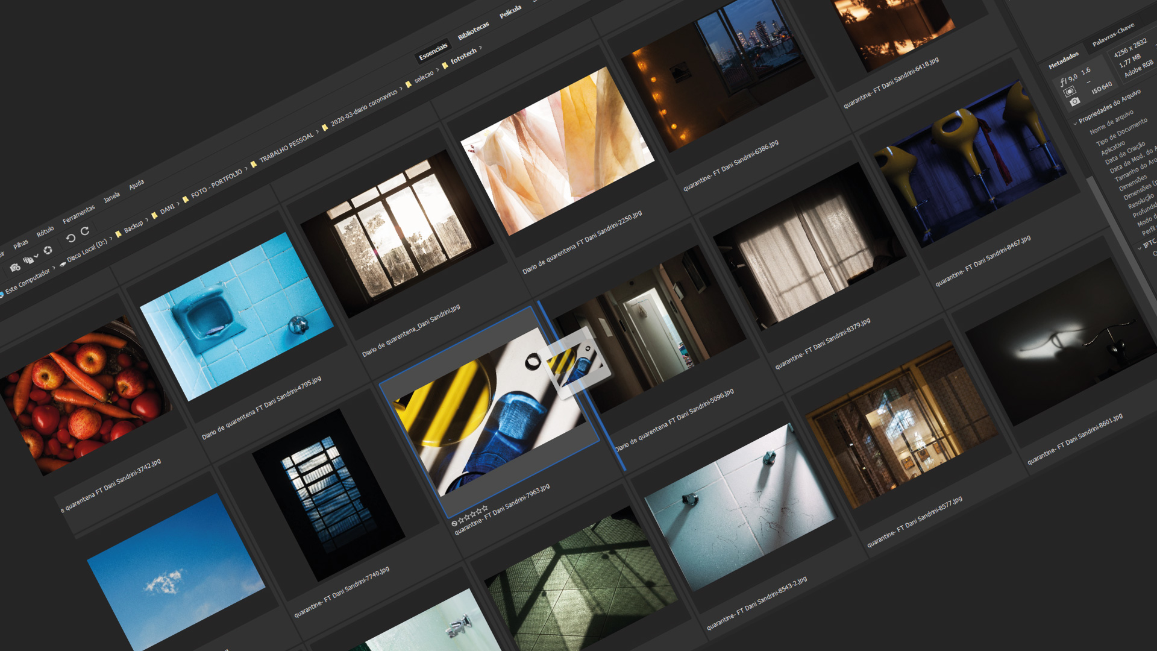Click the folder icon beside Backup

tap(119, 234)
